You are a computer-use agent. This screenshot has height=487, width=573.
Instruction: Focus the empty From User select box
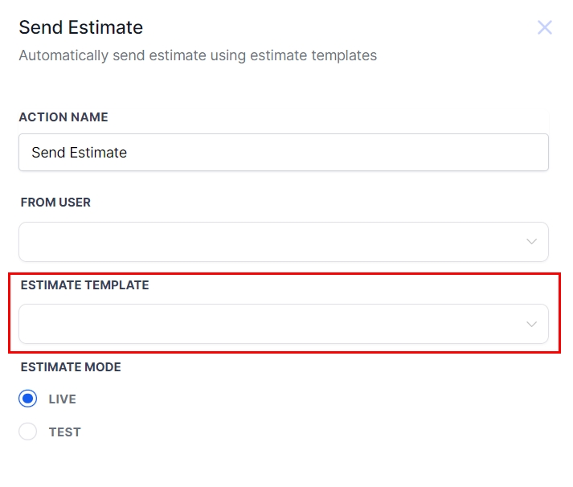tap(241, 242)
